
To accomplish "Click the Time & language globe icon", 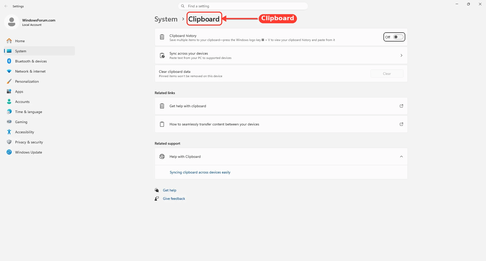I will [9, 112].
